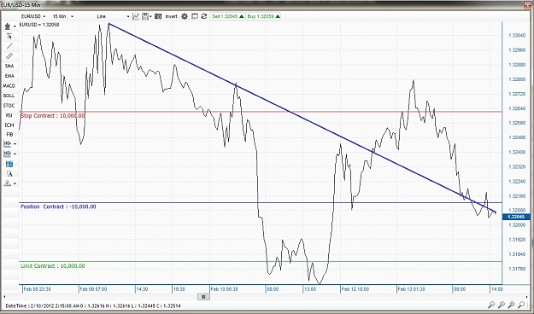Click the chart indicator line icon in toolbar
The height and width of the screenshot is (314, 534).
point(136,16)
